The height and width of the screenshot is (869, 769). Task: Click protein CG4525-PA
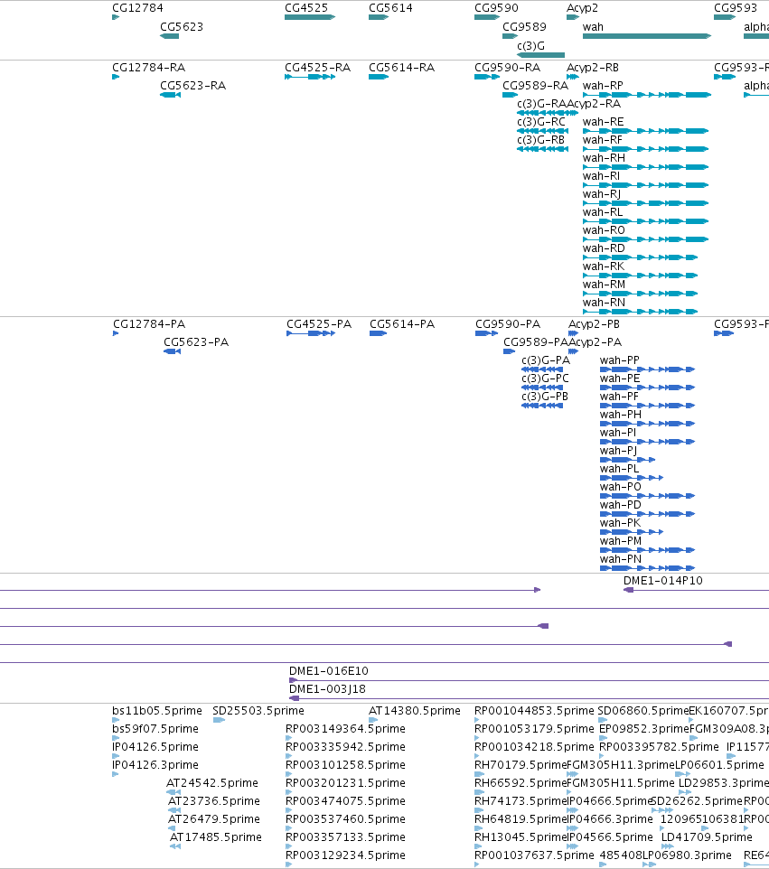click(319, 324)
